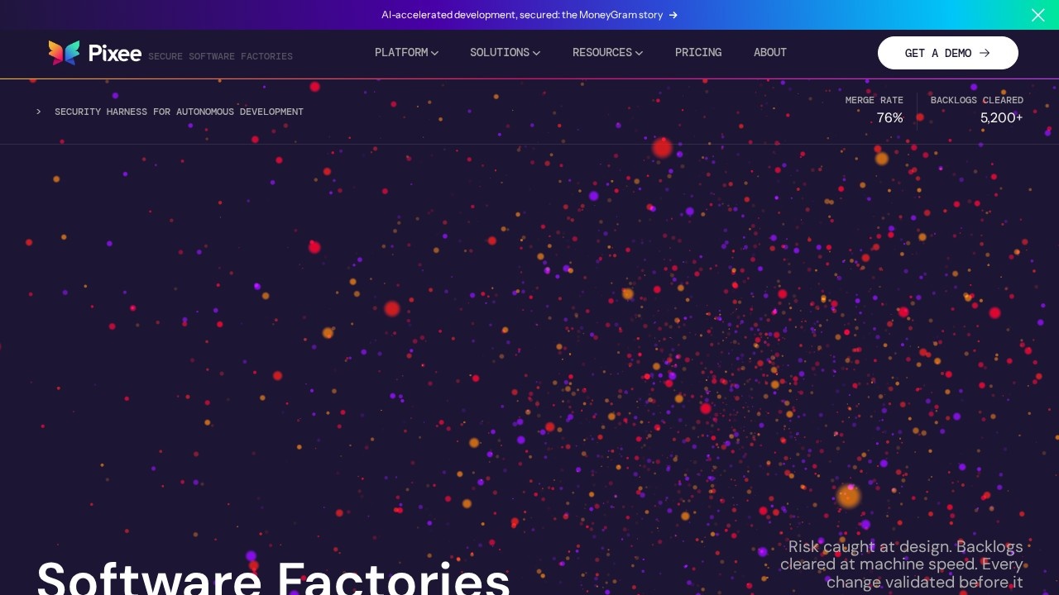Click the Software Factories headline
The image size is (1059, 595).
(x=274, y=577)
